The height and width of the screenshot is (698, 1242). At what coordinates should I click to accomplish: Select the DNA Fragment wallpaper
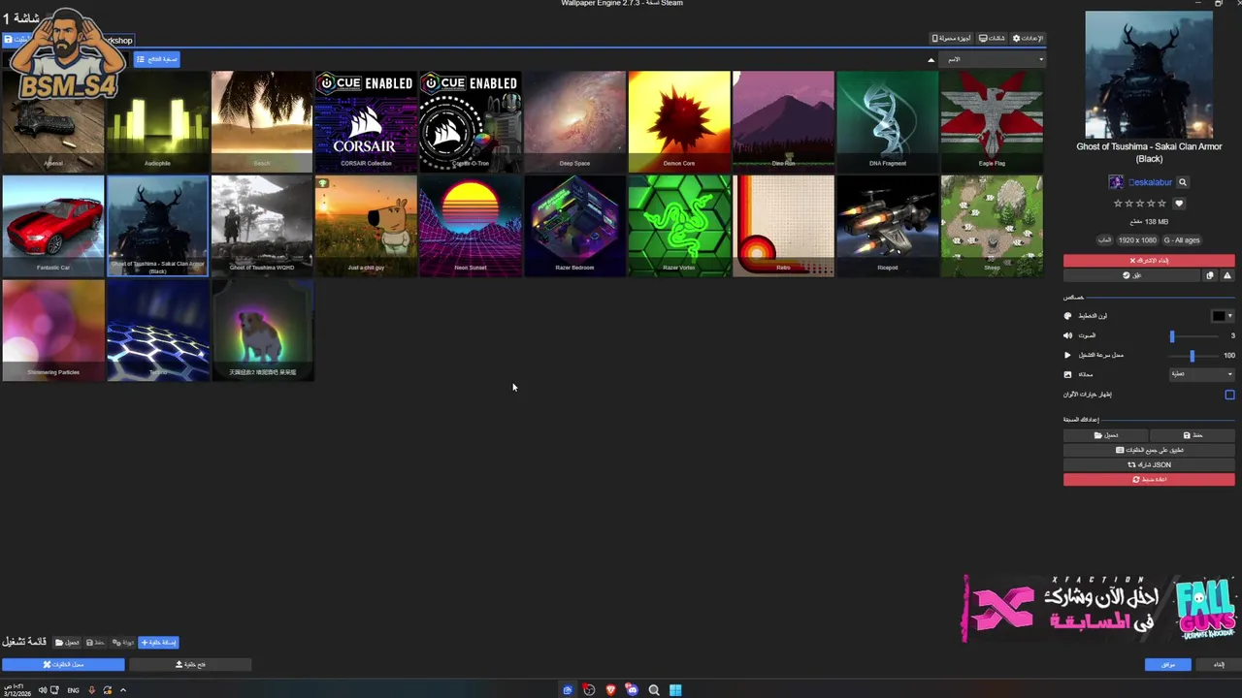[x=888, y=121]
